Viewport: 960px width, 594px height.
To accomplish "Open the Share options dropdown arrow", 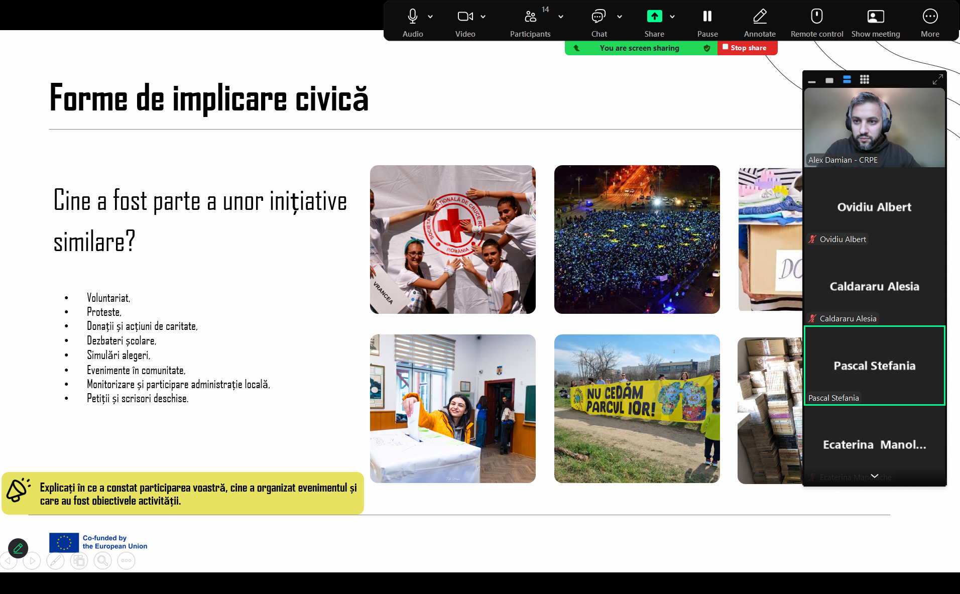I will [672, 17].
